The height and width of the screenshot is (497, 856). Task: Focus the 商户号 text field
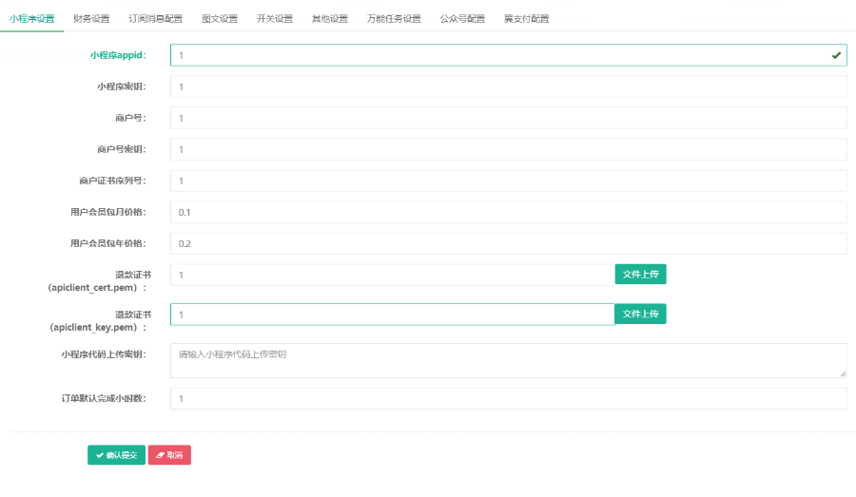click(x=508, y=118)
